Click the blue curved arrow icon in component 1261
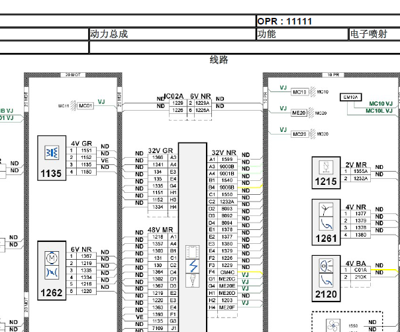400x332 pixels. (326, 224)
